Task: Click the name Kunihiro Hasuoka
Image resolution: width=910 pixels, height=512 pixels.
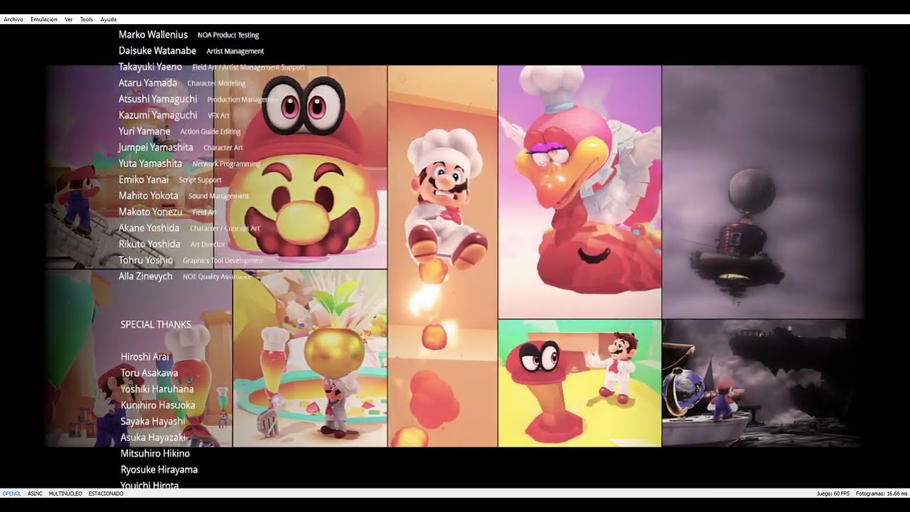Action: 158,405
